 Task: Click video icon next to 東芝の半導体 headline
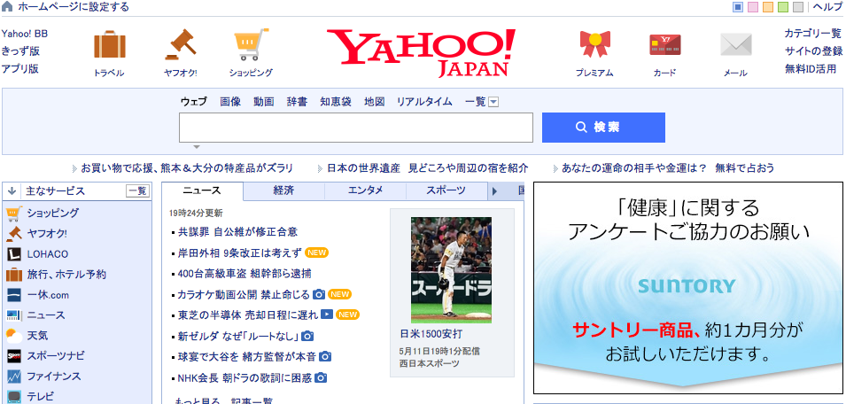tap(326, 314)
